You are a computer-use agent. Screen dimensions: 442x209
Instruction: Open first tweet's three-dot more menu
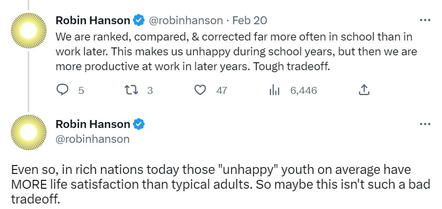[425, 20]
